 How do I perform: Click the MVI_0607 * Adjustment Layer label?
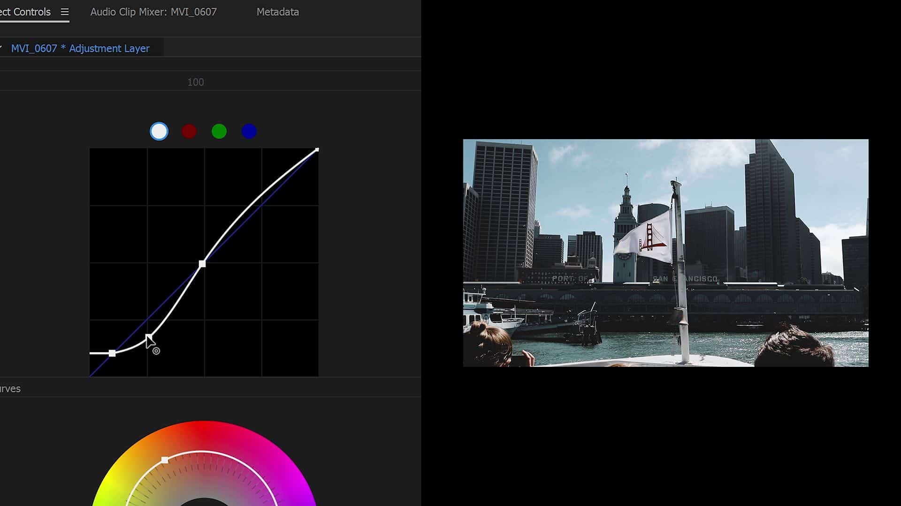[x=80, y=49]
